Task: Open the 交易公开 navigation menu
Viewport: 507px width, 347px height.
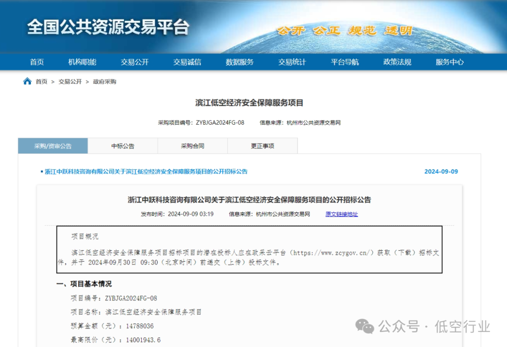Action: tap(136, 62)
